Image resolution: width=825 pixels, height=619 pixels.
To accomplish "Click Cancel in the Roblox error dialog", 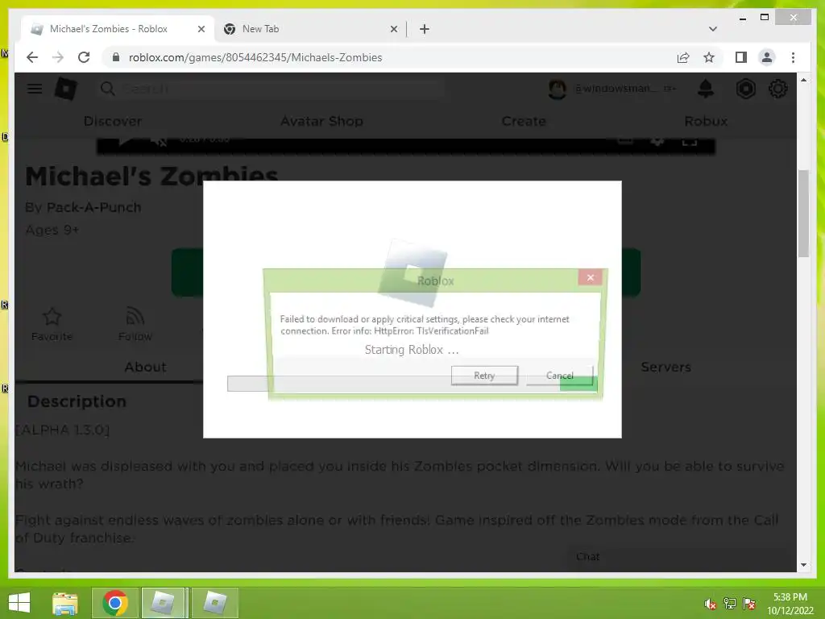I will pos(559,376).
